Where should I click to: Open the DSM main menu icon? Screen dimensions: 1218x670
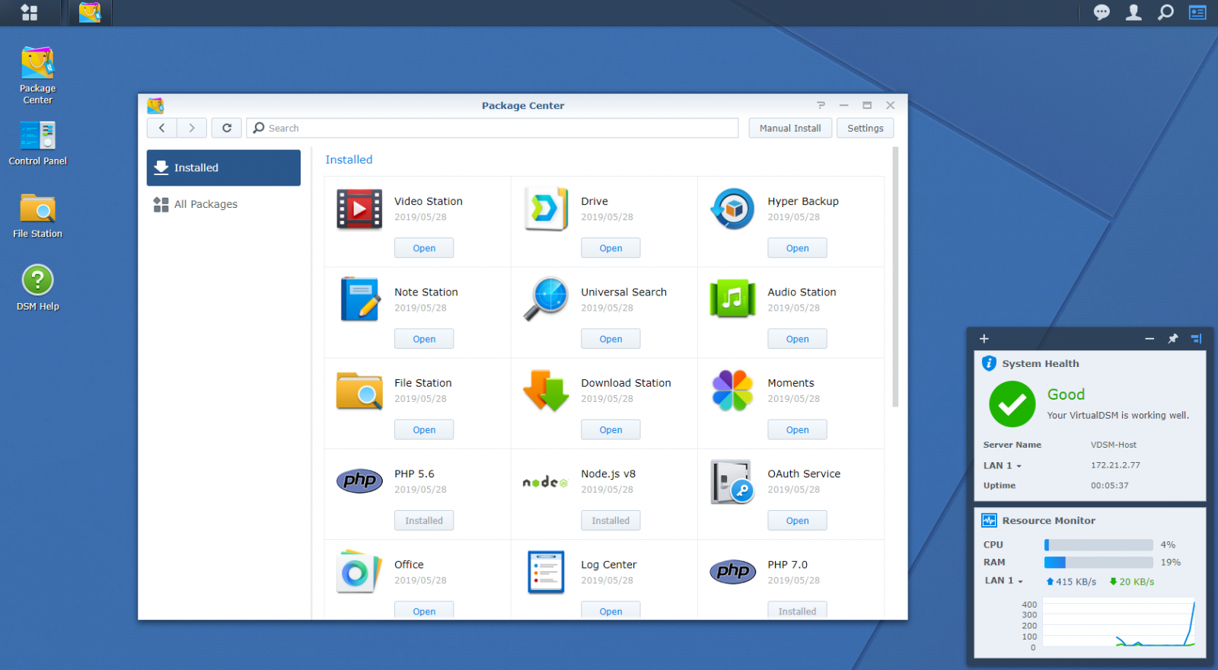point(29,12)
